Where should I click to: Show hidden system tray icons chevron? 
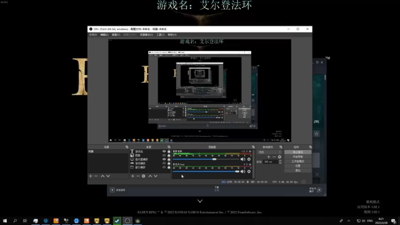pos(348,221)
